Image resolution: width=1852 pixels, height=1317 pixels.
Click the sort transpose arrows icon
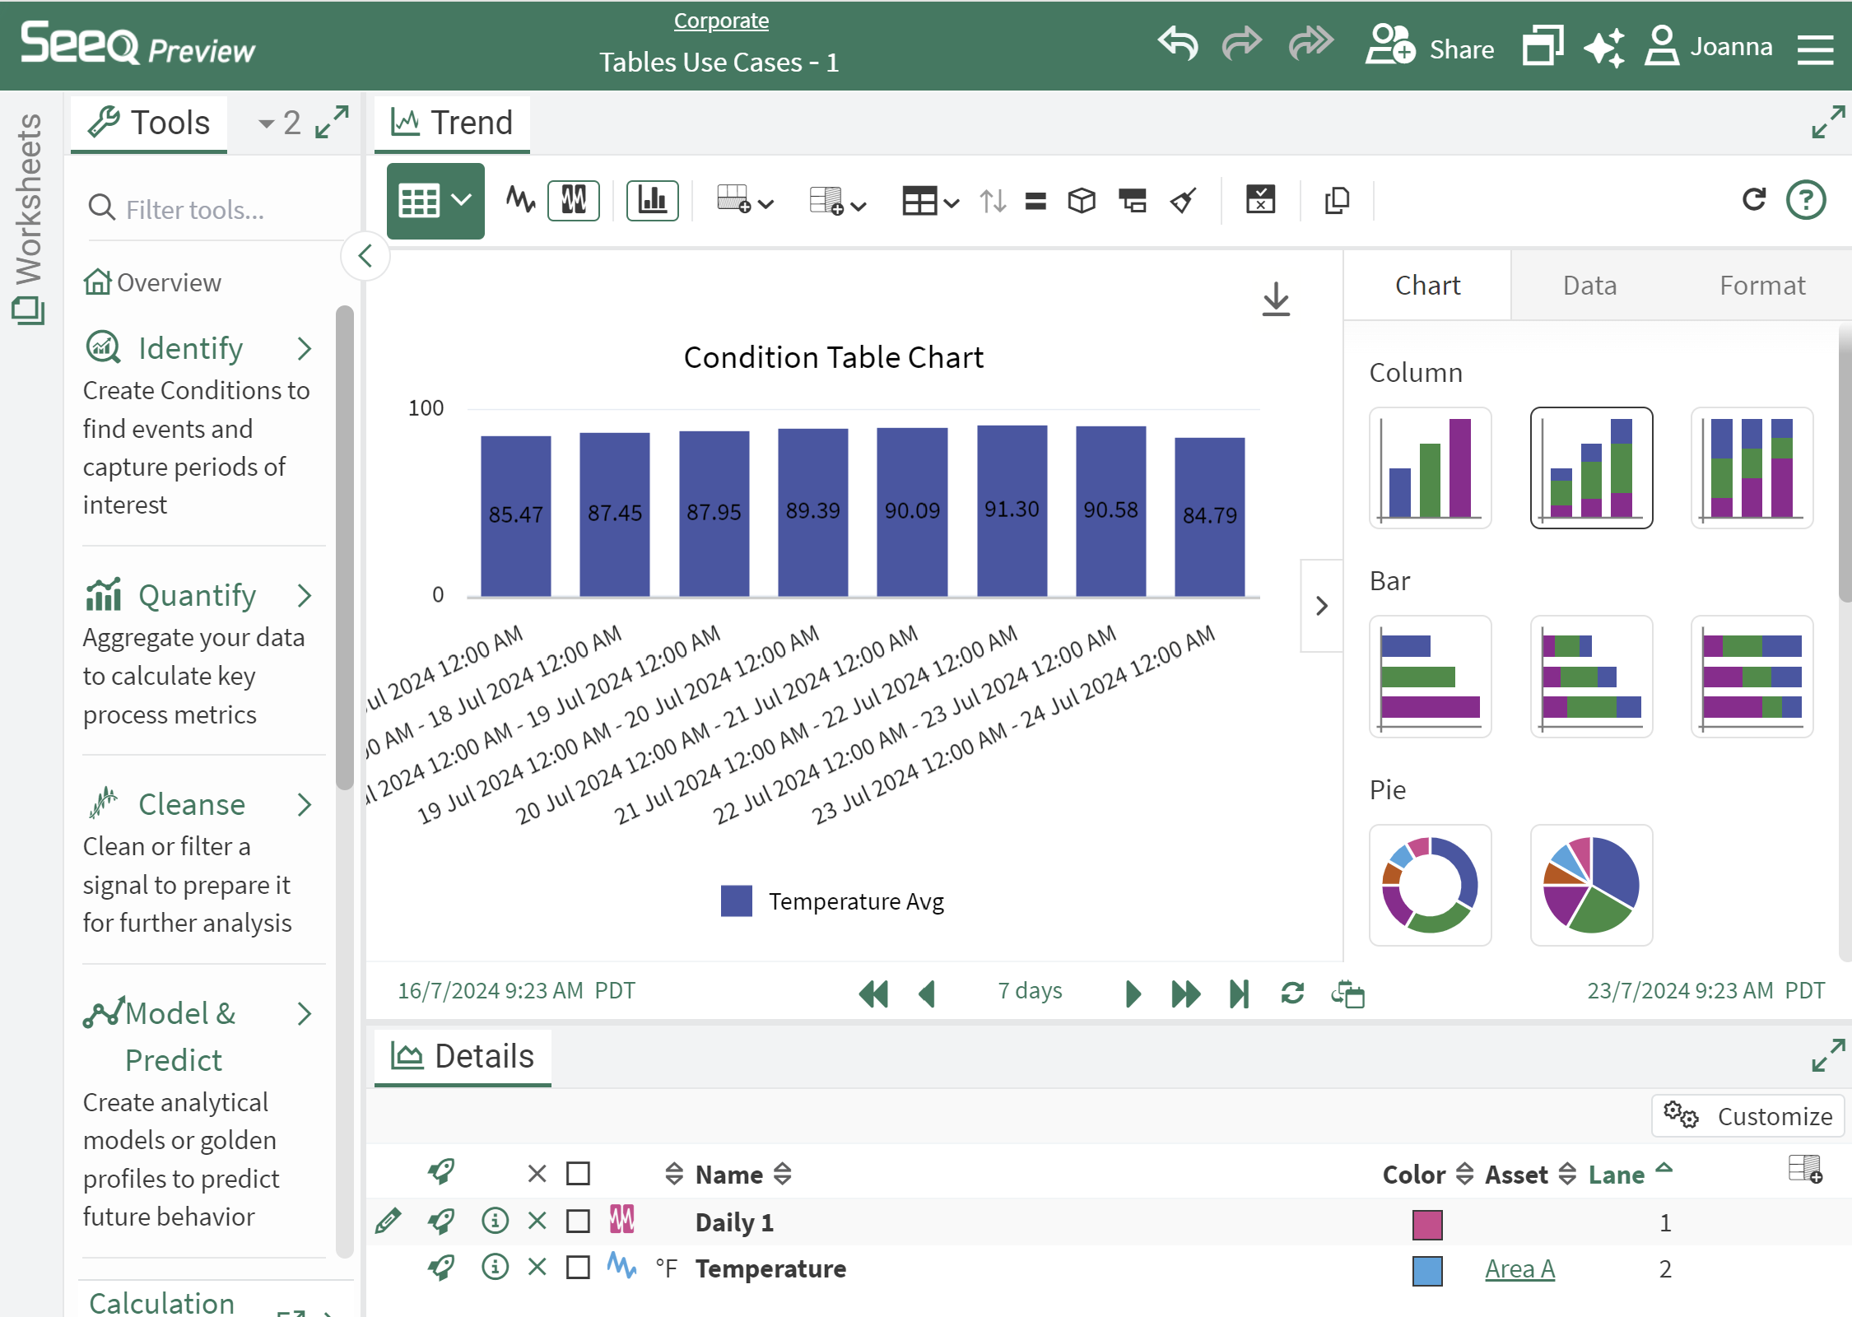click(x=993, y=200)
